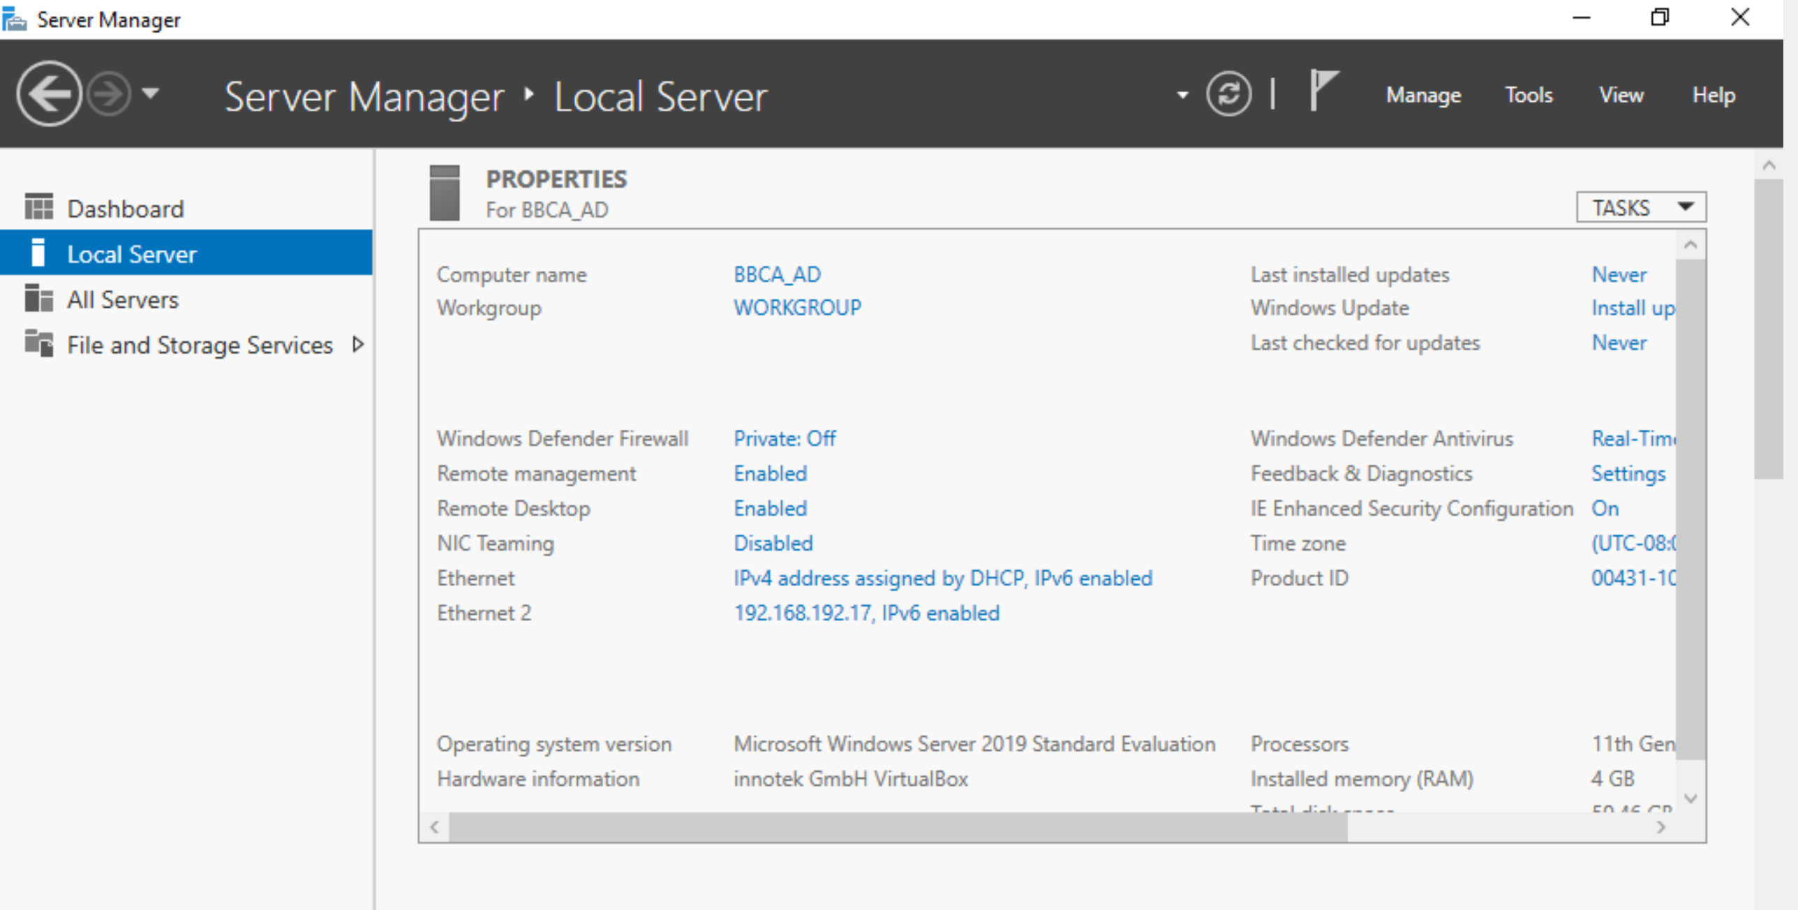Screen dimensions: 1798x910
Task: Close the Server Manager window
Action: pos(1740,18)
